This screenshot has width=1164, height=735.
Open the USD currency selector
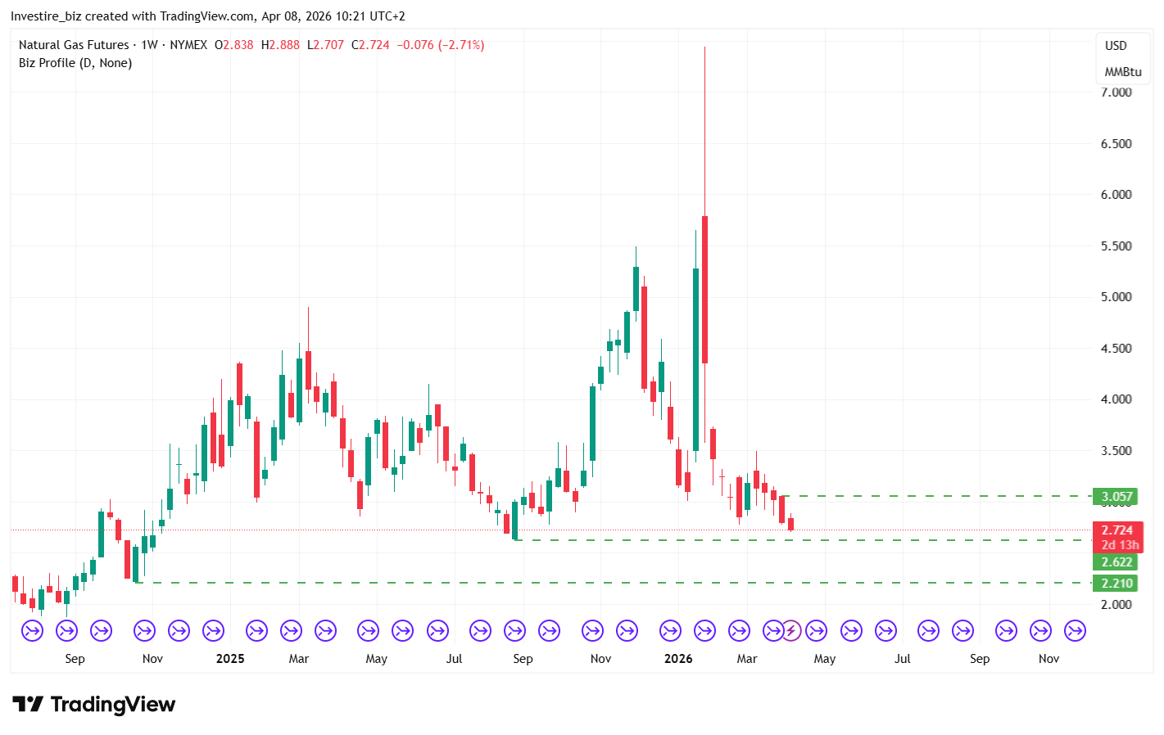coord(1116,46)
